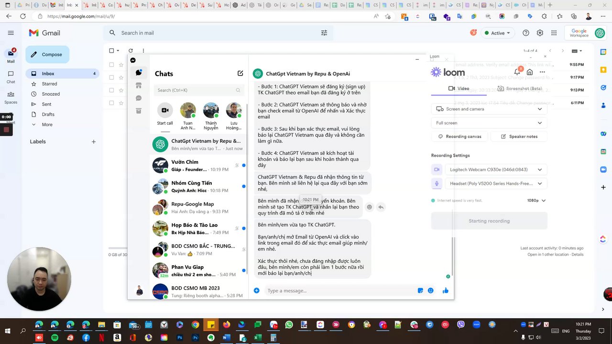Screen dimensions: 612x344
Task: Open Loom Full screen dropdown
Action: [489, 123]
